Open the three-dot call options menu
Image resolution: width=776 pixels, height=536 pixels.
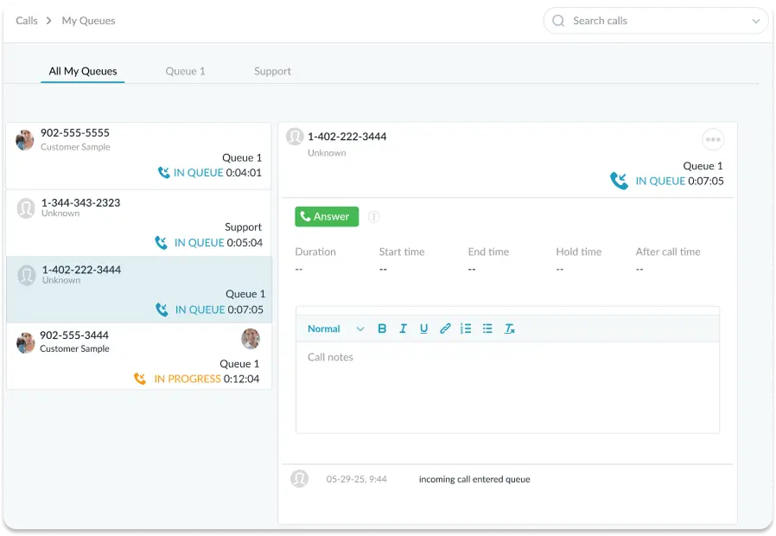pyautogui.click(x=712, y=139)
